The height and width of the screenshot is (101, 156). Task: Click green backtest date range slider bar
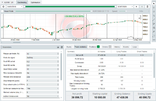(x=70, y=7)
